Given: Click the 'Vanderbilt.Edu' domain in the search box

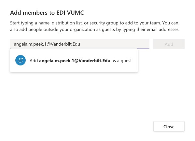Looking at the screenshot, I should (x=65, y=44).
